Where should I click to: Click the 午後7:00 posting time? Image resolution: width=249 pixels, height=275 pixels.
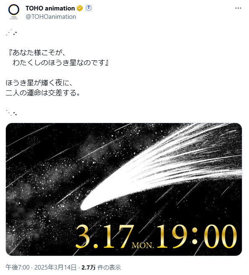click(18, 267)
